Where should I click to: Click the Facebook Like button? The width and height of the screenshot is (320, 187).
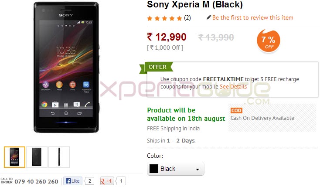coord(73,181)
